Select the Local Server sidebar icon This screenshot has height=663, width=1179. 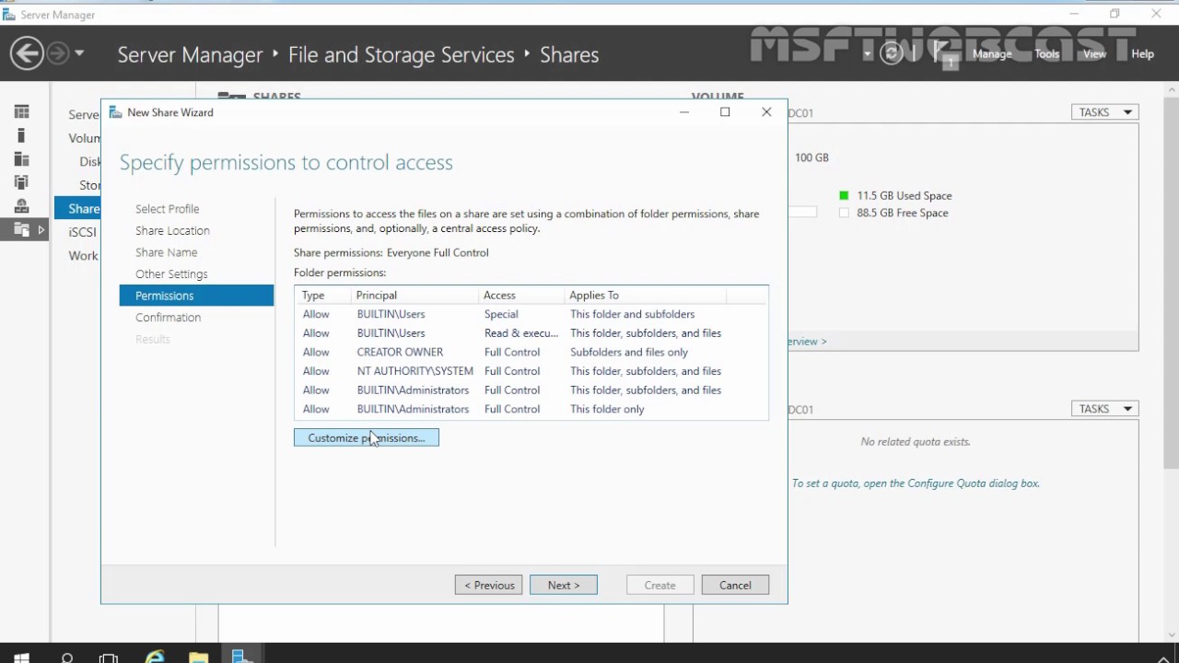(x=21, y=135)
